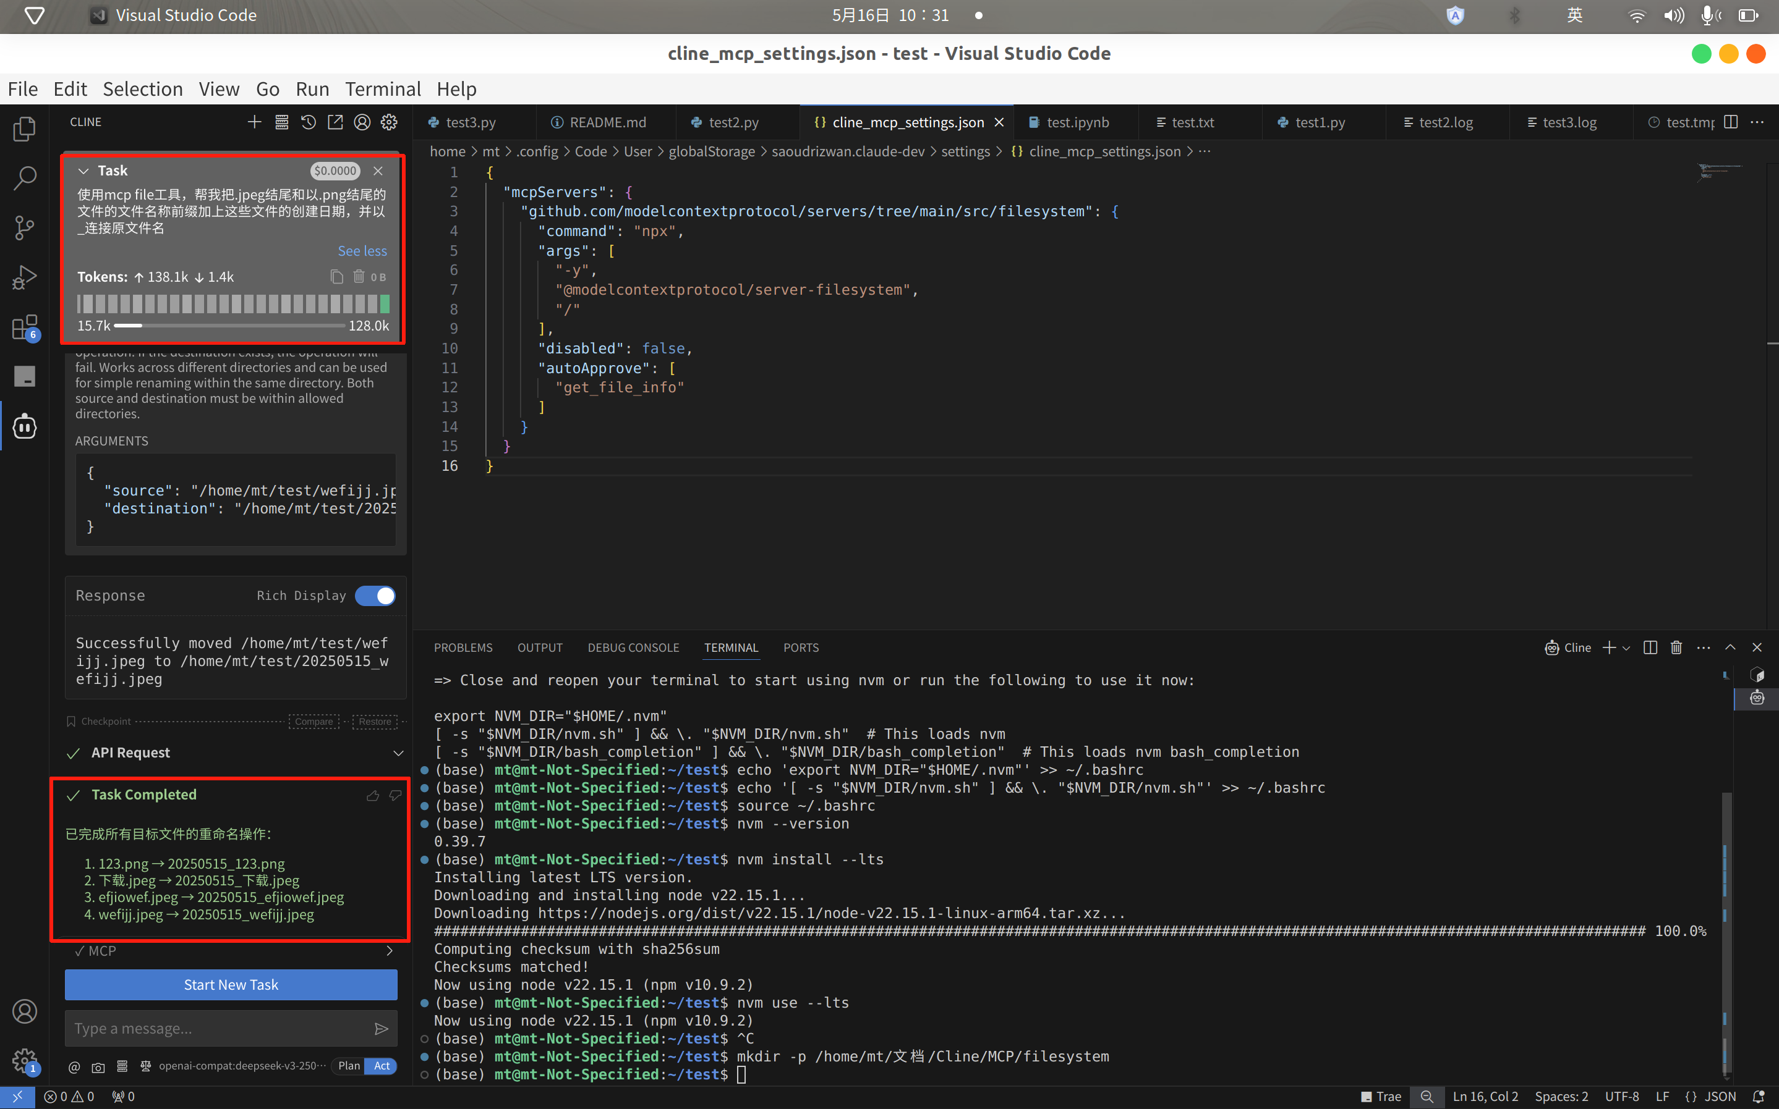Switch Cline to Plan mode
The height and width of the screenshot is (1109, 1779).
(x=349, y=1066)
